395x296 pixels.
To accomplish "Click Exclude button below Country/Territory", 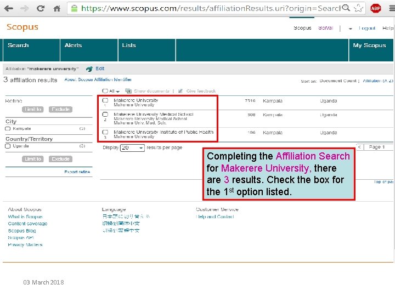I will 60,159.
